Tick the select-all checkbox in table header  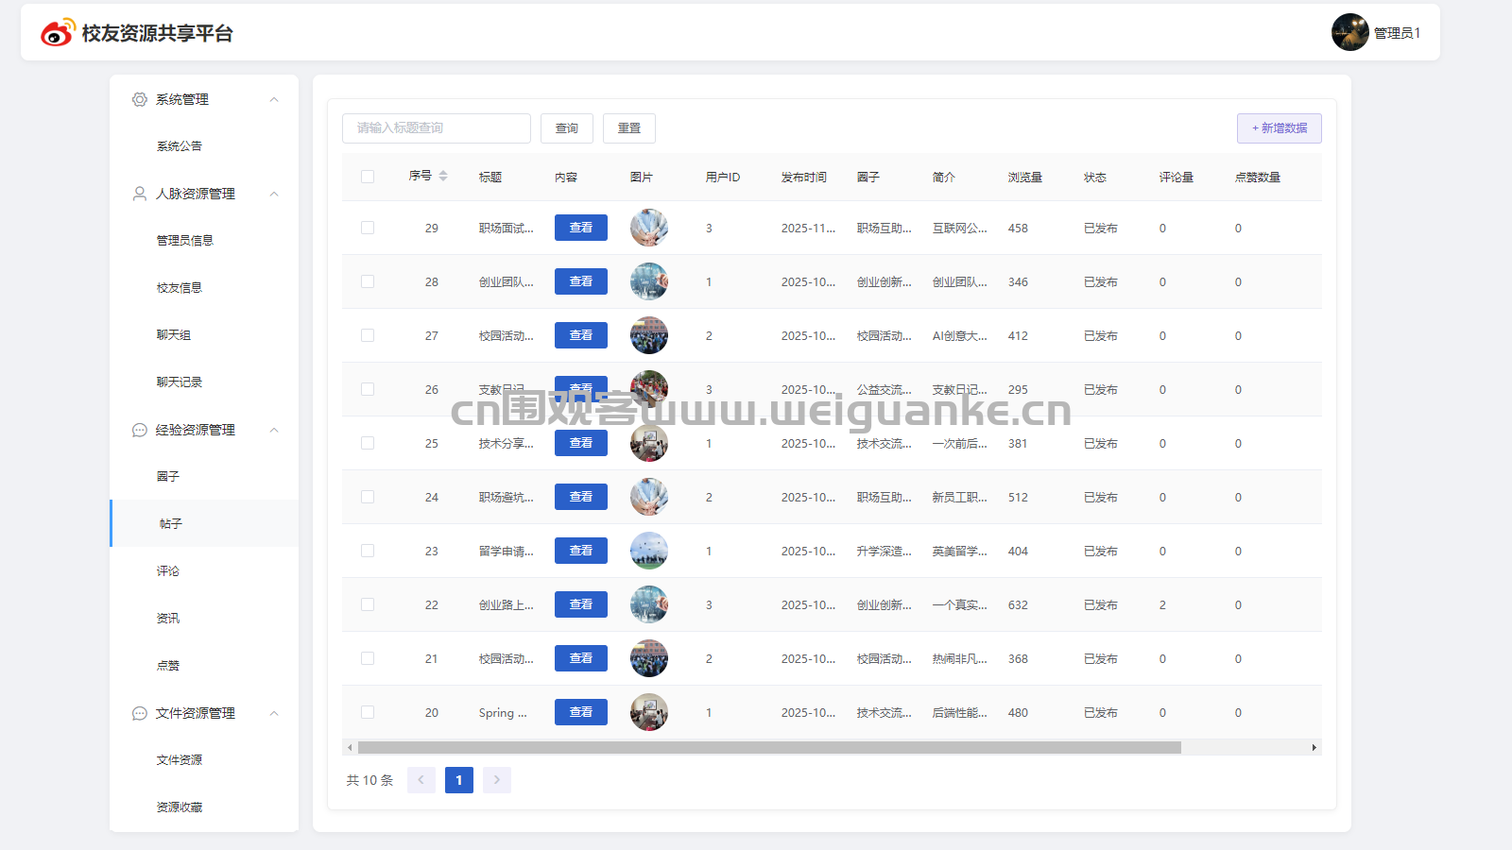tap(368, 177)
